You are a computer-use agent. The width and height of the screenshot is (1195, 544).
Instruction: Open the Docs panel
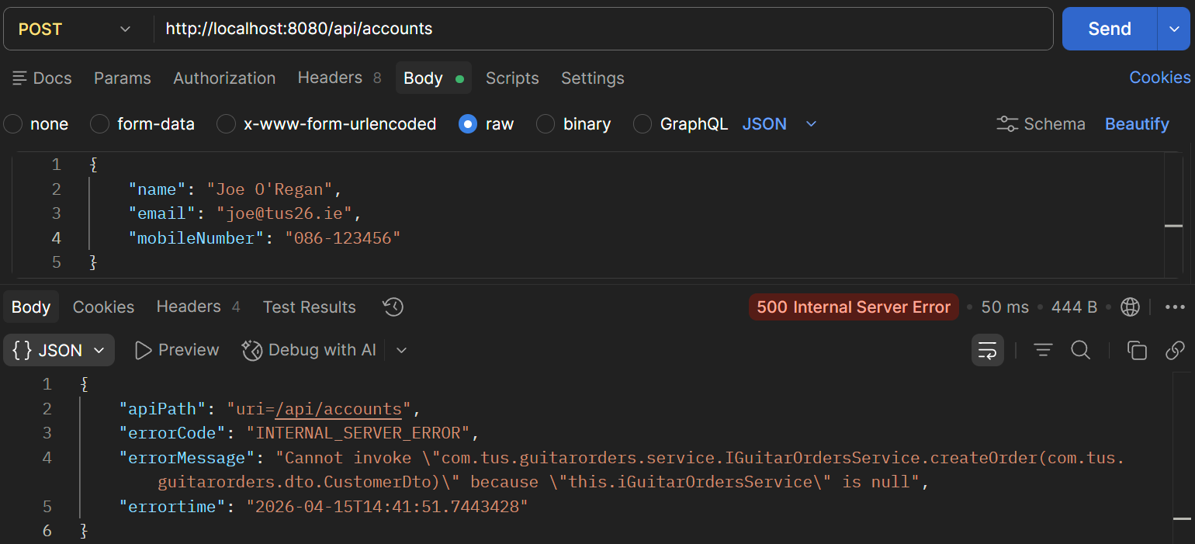pos(42,78)
